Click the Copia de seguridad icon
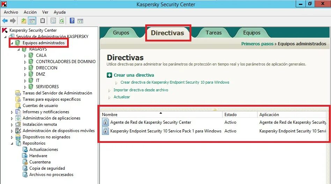The width and height of the screenshot is (331, 184). coord(25,169)
